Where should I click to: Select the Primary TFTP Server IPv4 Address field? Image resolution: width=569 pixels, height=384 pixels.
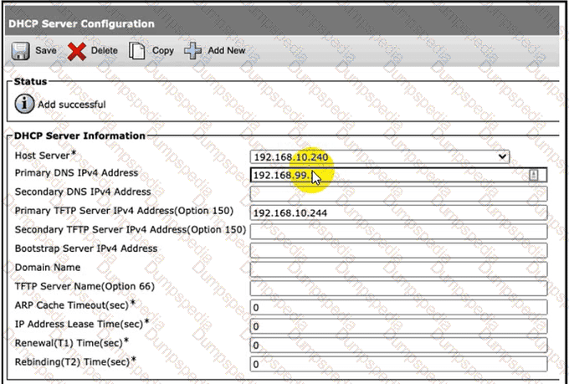[398, 212]
